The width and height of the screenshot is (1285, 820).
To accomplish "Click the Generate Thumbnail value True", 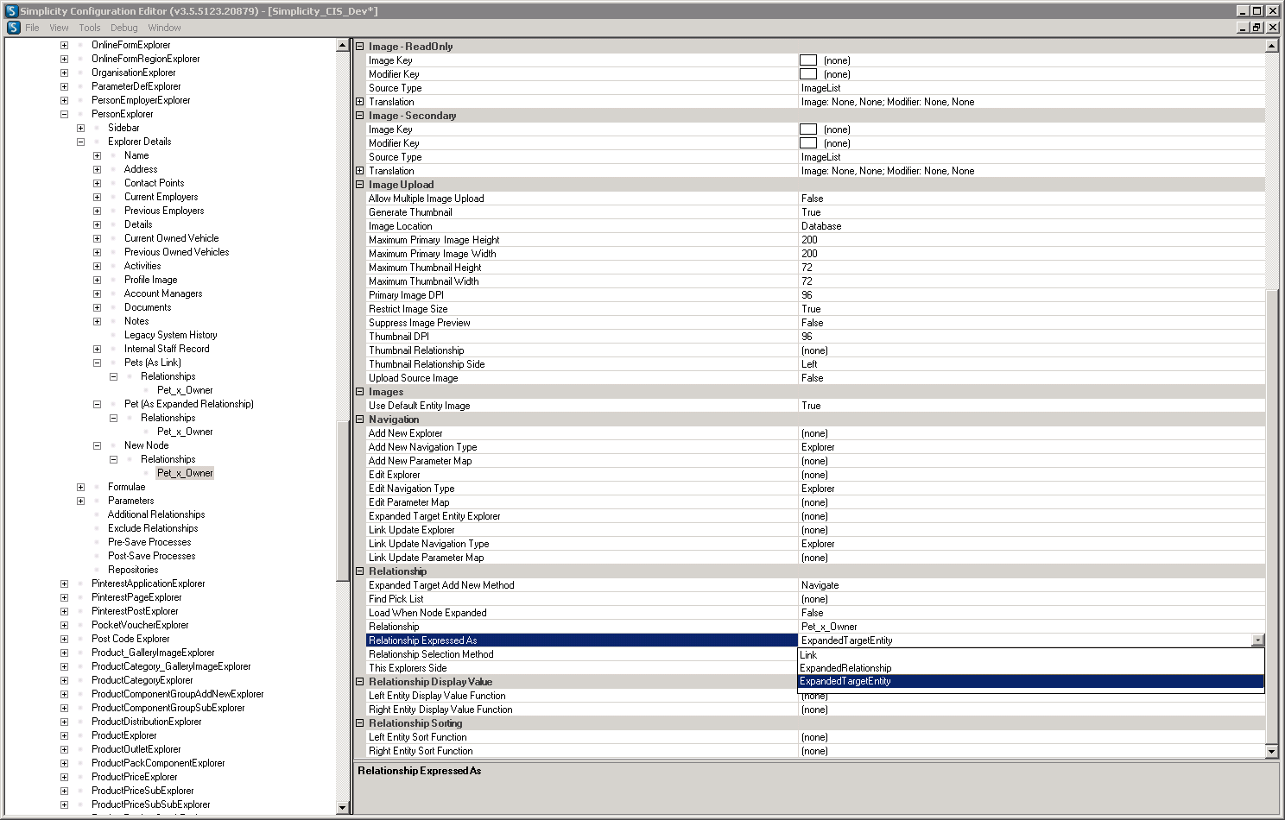I will tap(1031, 212).
